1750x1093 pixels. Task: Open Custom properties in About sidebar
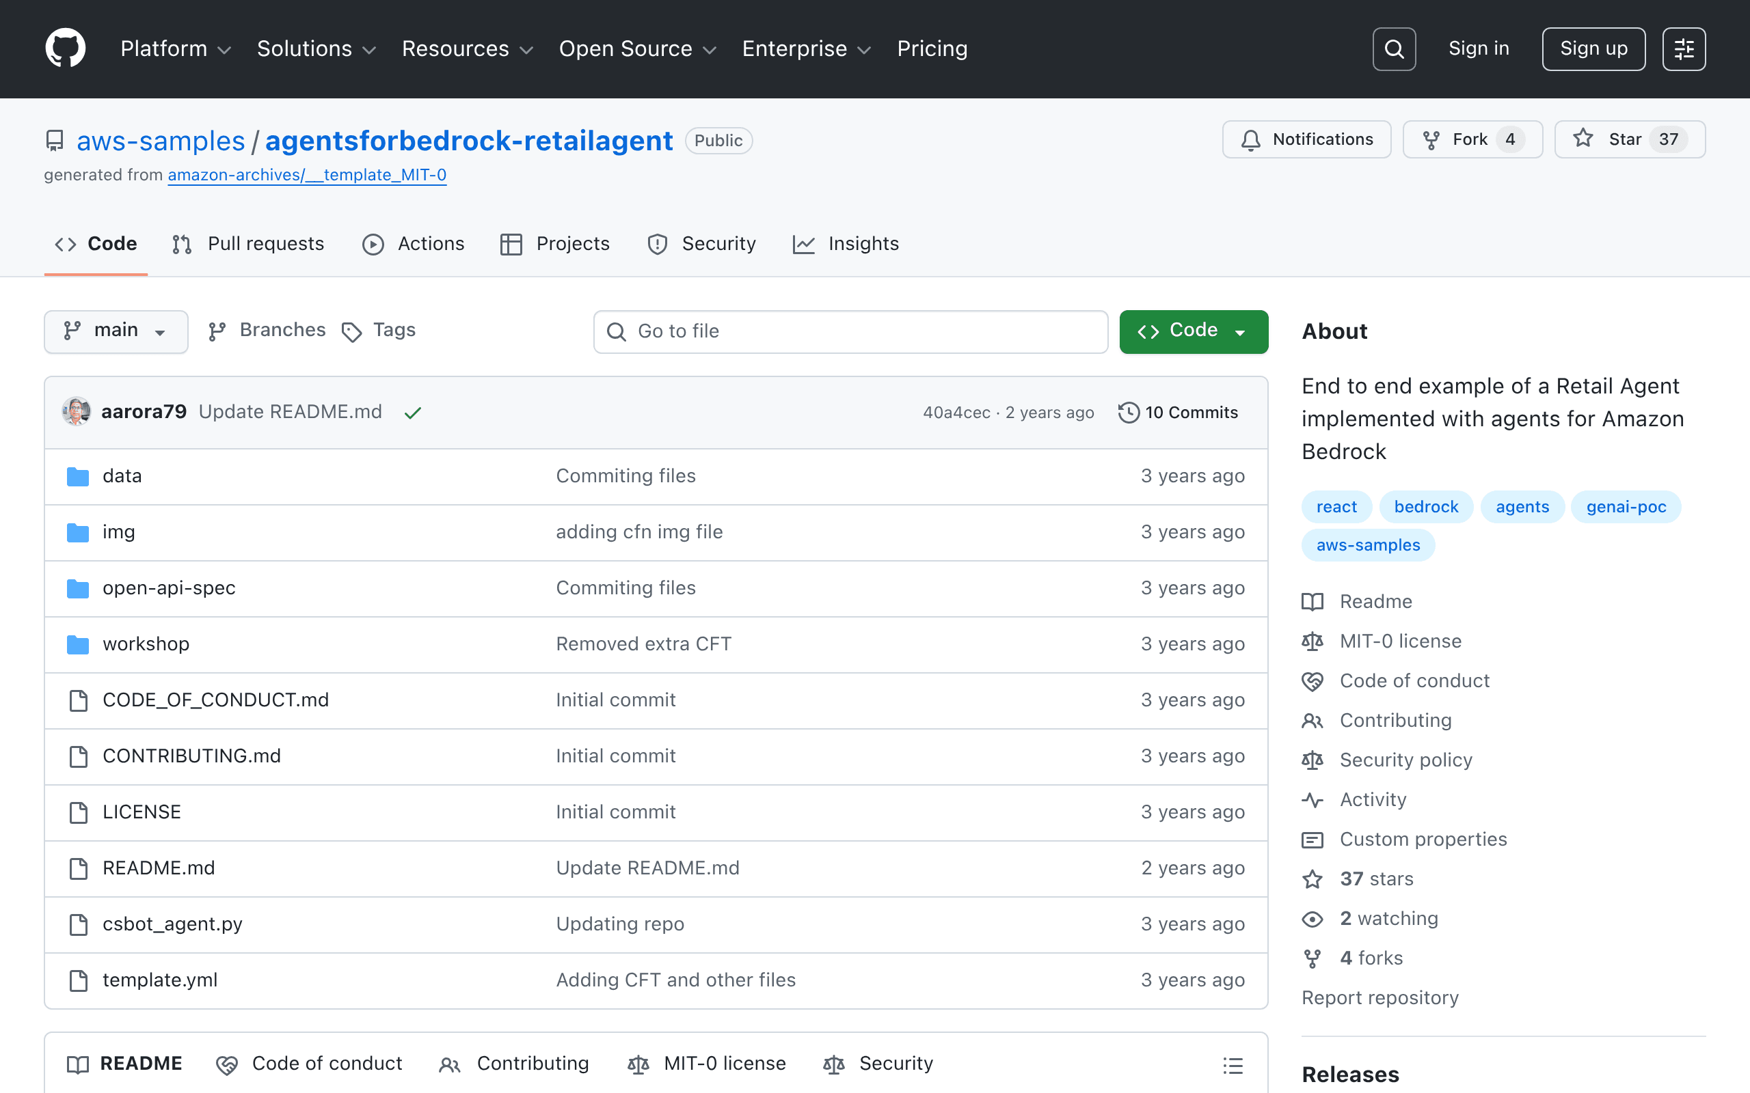[x=1404, y=840]
